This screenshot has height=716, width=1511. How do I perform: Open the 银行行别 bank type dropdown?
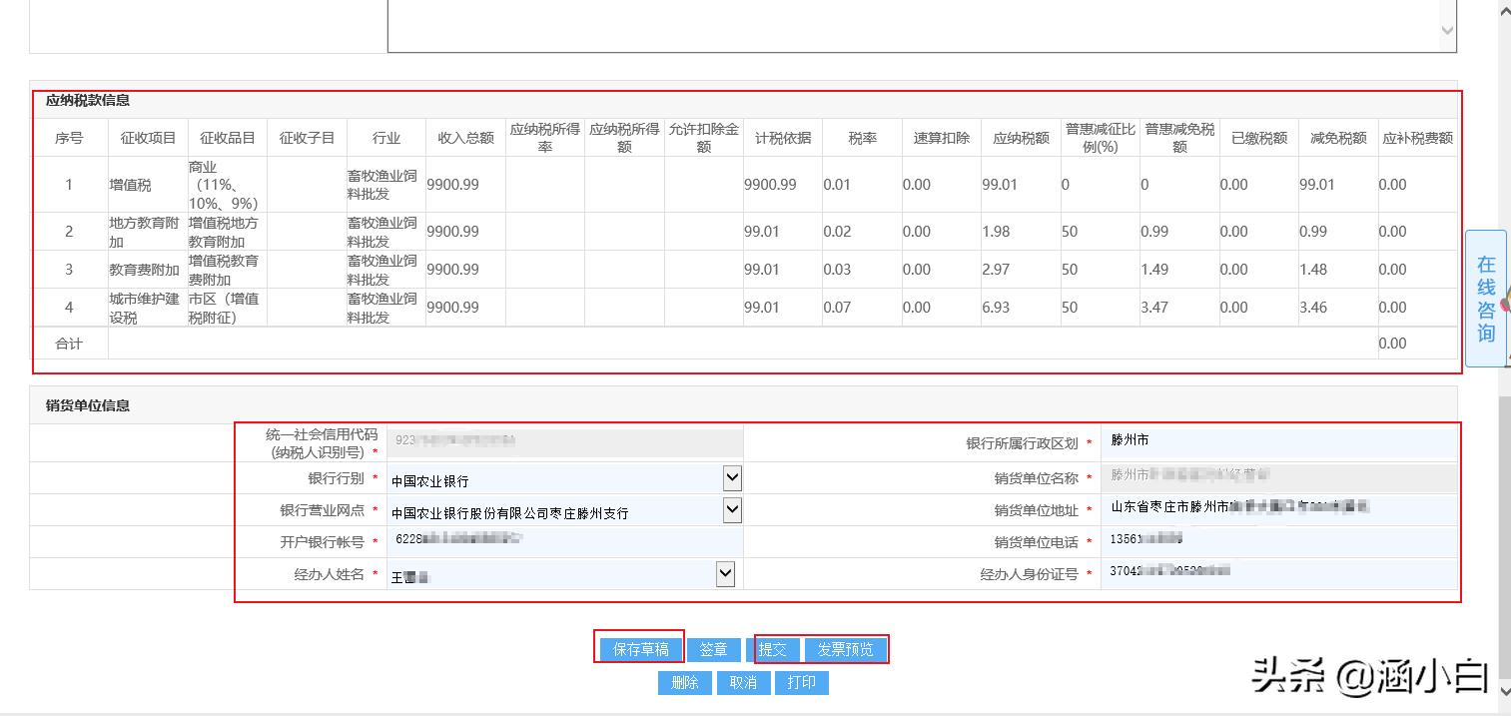click(x=732, y=477)
